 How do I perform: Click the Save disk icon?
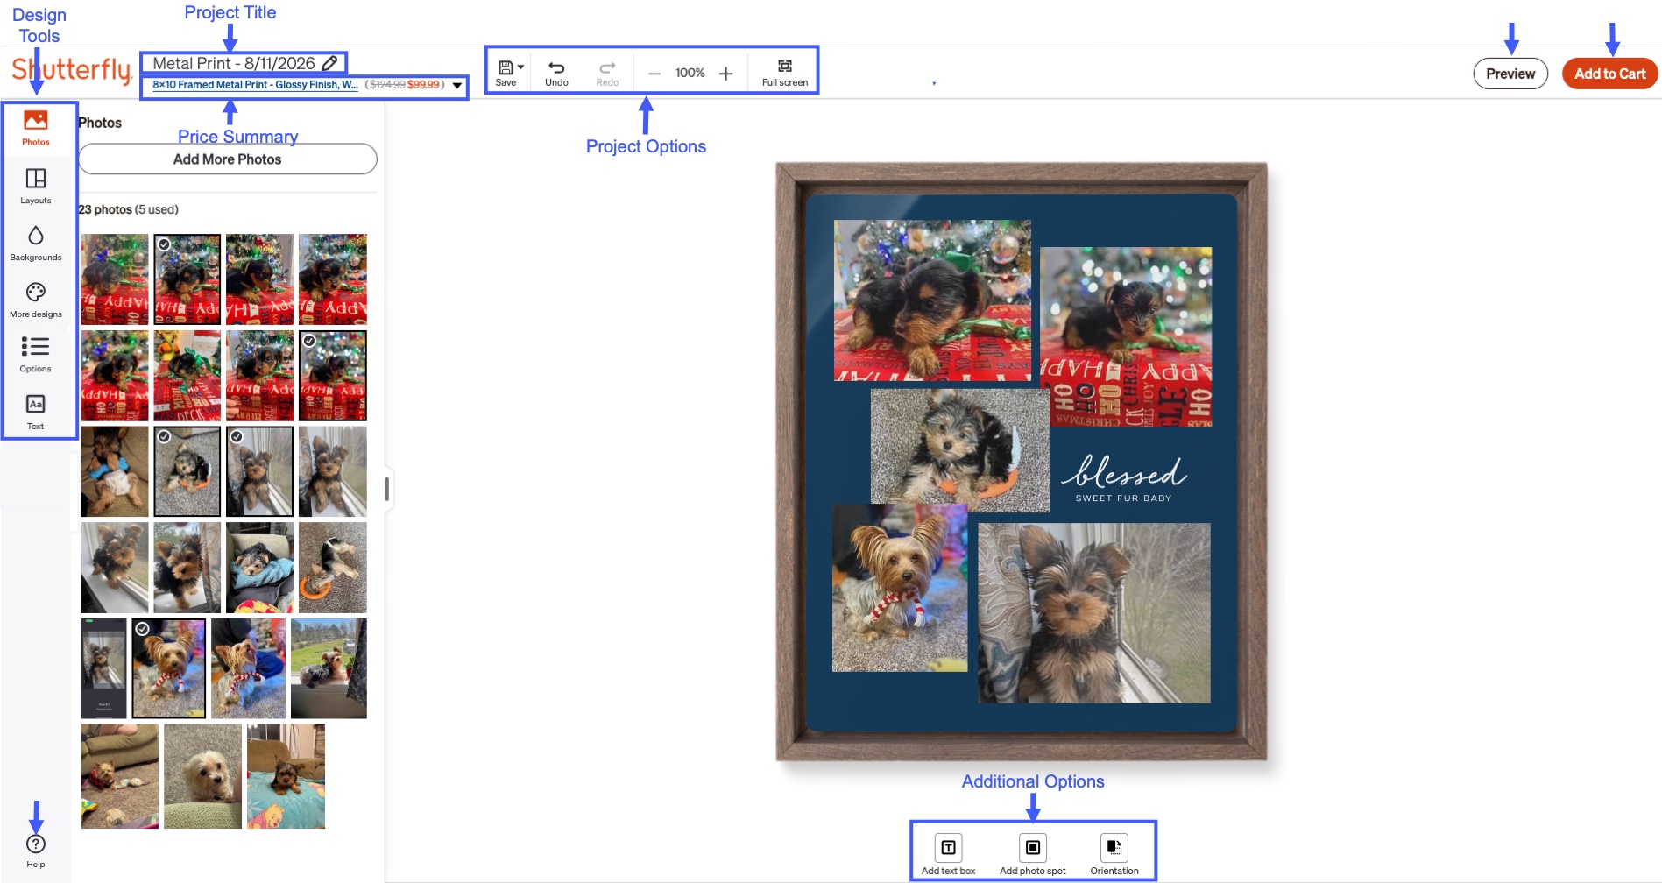(x=506, y=67)
